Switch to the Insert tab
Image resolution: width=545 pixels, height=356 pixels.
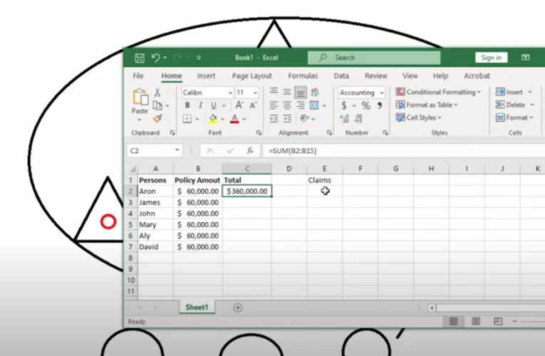tap(206, 75)
